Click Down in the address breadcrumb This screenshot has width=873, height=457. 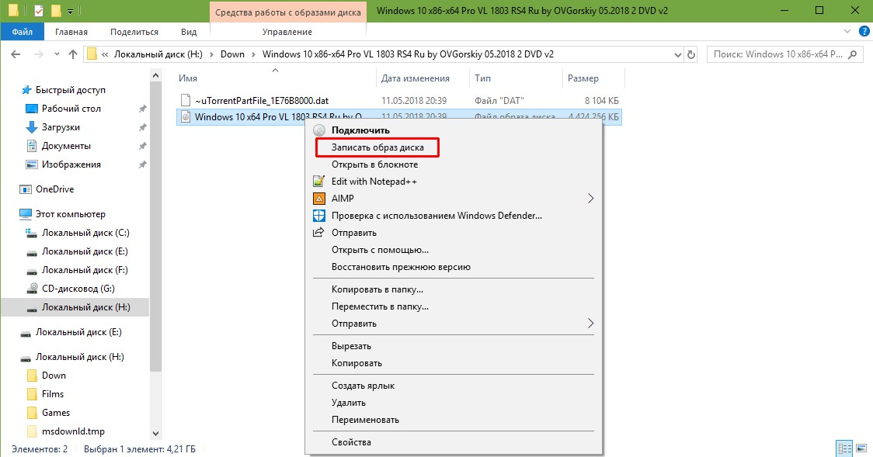(x=232, y=54)
